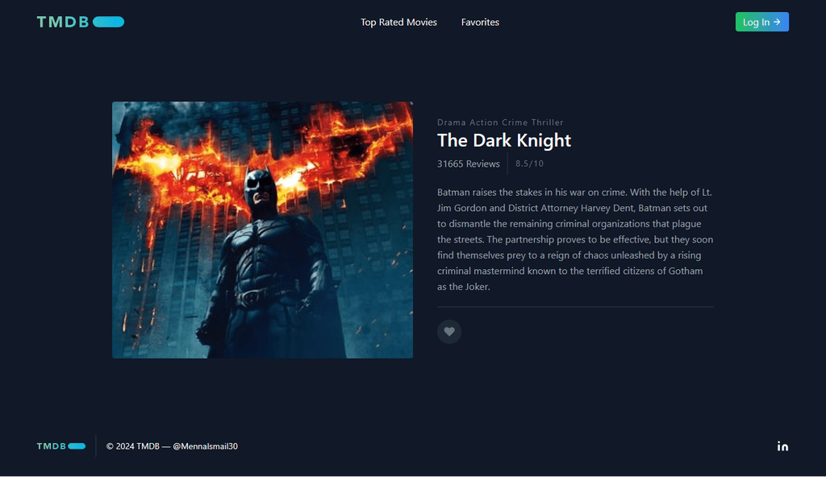Select the Crime genre label
Screen dimensions: 826x477
pos(515,122)
